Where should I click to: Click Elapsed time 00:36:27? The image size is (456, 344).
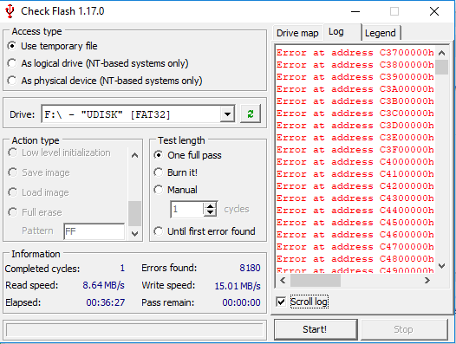[x=106, y=302]
